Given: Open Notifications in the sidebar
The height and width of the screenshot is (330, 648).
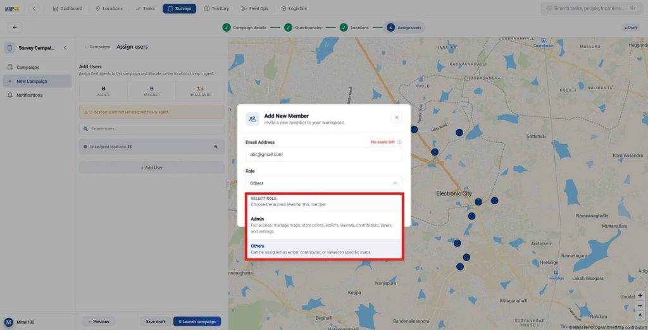Looking at the screenshot, I should click(37, 95).
